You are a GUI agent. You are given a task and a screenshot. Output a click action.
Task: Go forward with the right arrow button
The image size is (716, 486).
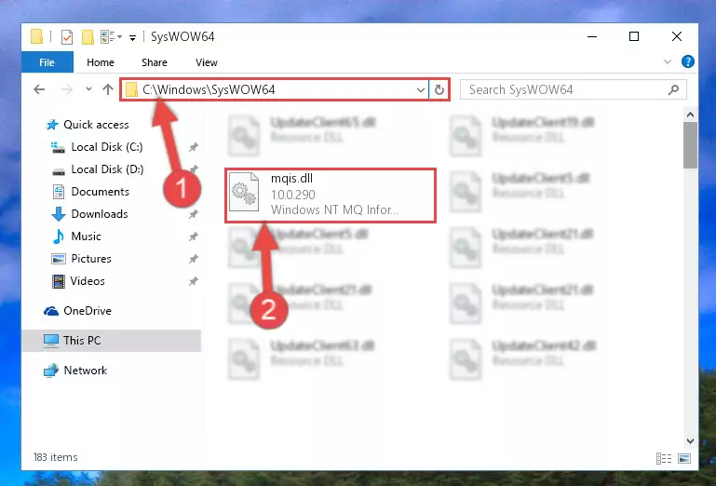click(x=67, y=89)
